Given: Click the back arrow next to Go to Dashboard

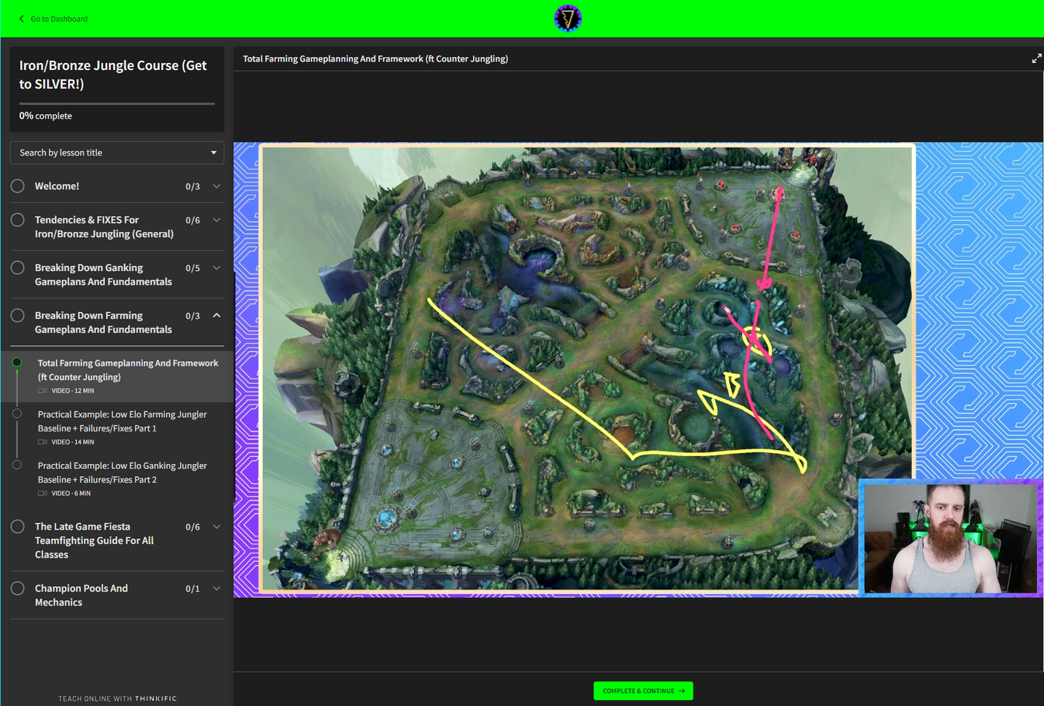Looking at the screenshot, I should [x=22, y=19].
